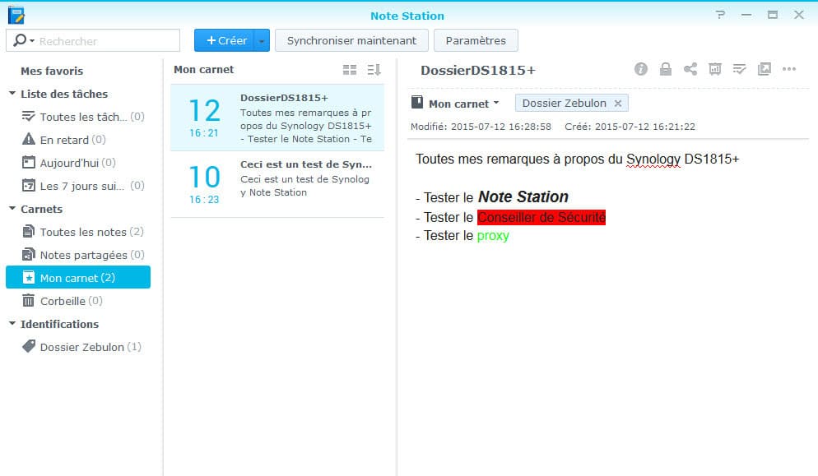Click bold italic Note Station text
The image size is (818, 476).
pyautogui.click(x=523, y=196)
